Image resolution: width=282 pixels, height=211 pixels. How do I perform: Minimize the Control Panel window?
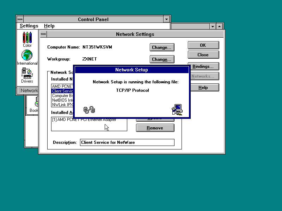[166, 19]
